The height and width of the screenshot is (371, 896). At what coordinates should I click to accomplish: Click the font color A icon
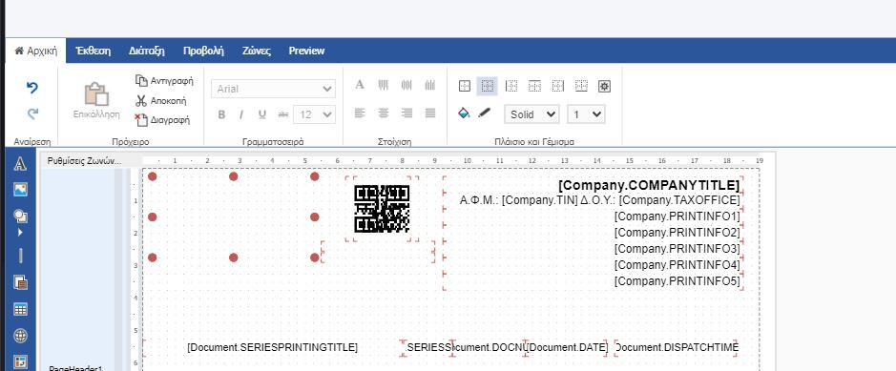[360, 85]
